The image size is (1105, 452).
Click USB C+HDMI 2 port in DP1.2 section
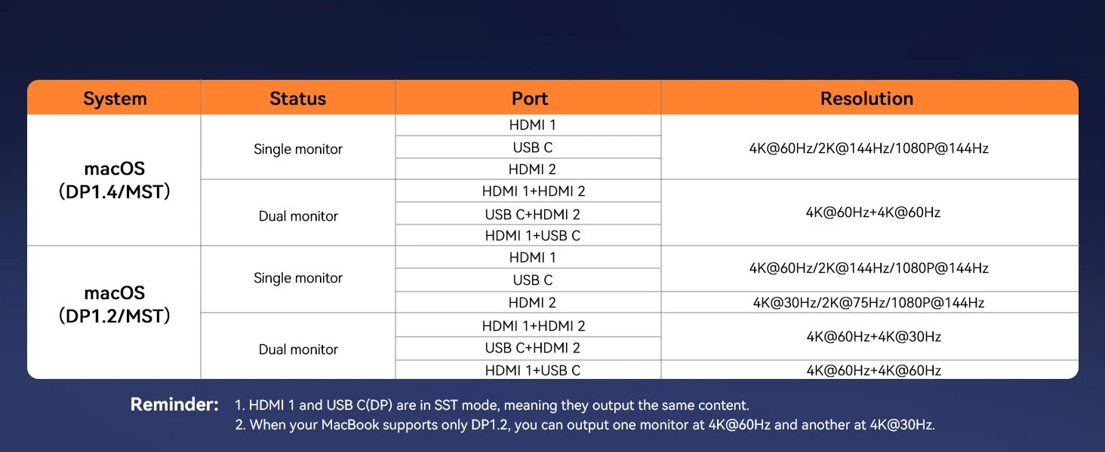pyautogui.click(x=533, y=348)
